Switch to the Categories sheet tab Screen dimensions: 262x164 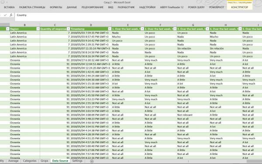point(30,161)
